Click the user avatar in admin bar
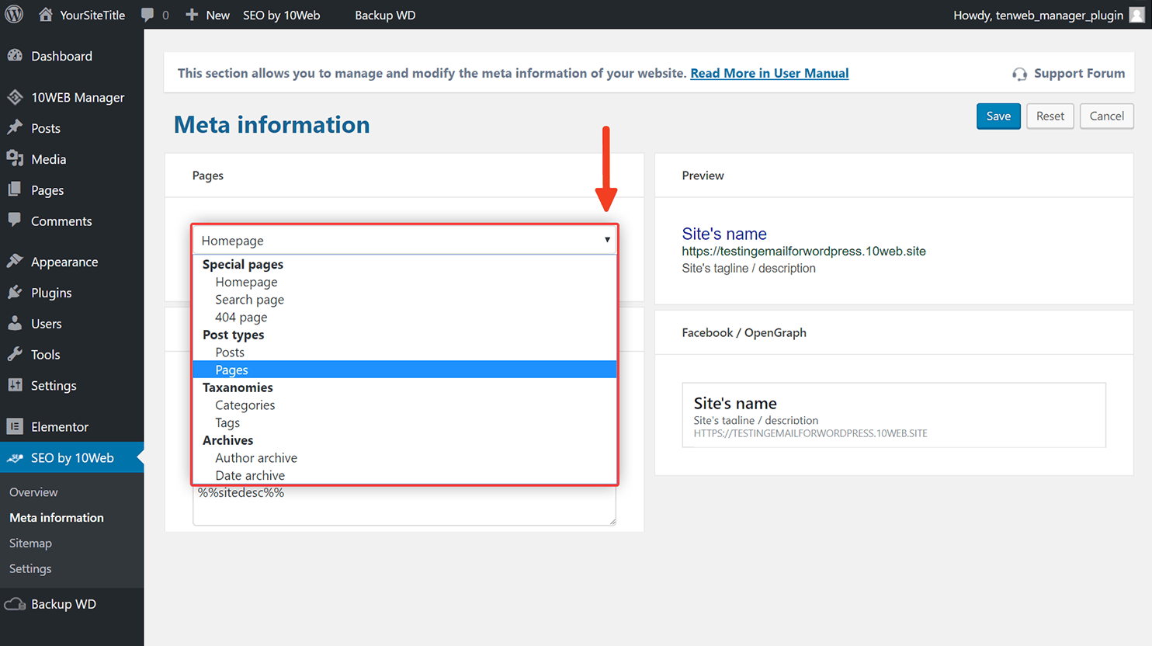This screenshot has width=1152, height=646. tap(1136, 15)
